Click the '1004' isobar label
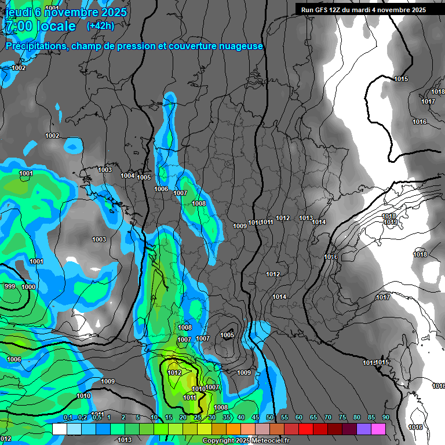445x445 pixels. [x=127, y=176]
